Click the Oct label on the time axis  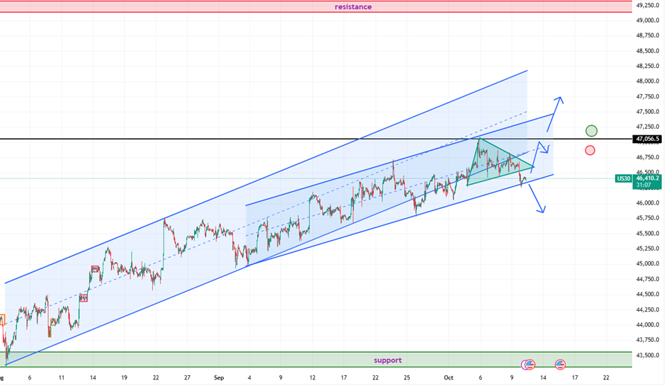pos(450,379)
